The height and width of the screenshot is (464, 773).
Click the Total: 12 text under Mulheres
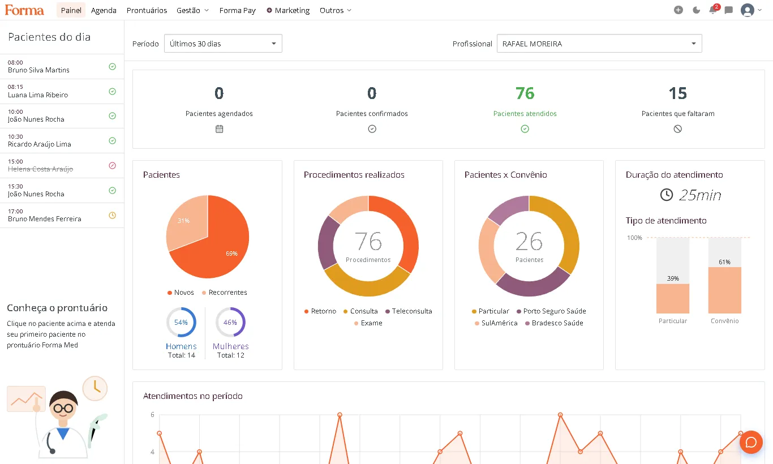pyautogui.click(x=230, y=355)
